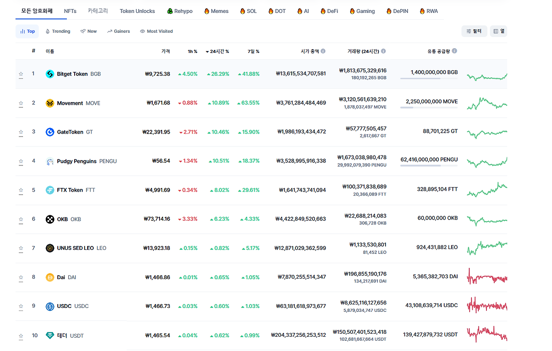Viewport: 552px width, 351px height.
Task: Sort by the 7일 % column header
Action: point(254,51)
